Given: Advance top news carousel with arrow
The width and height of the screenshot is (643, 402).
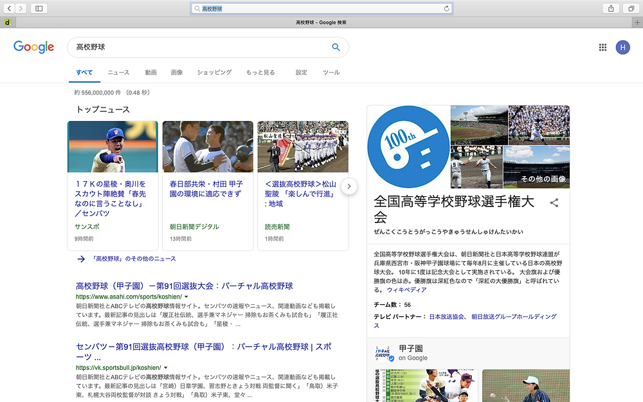Looking at the screenshot, I should coord(349,187).
